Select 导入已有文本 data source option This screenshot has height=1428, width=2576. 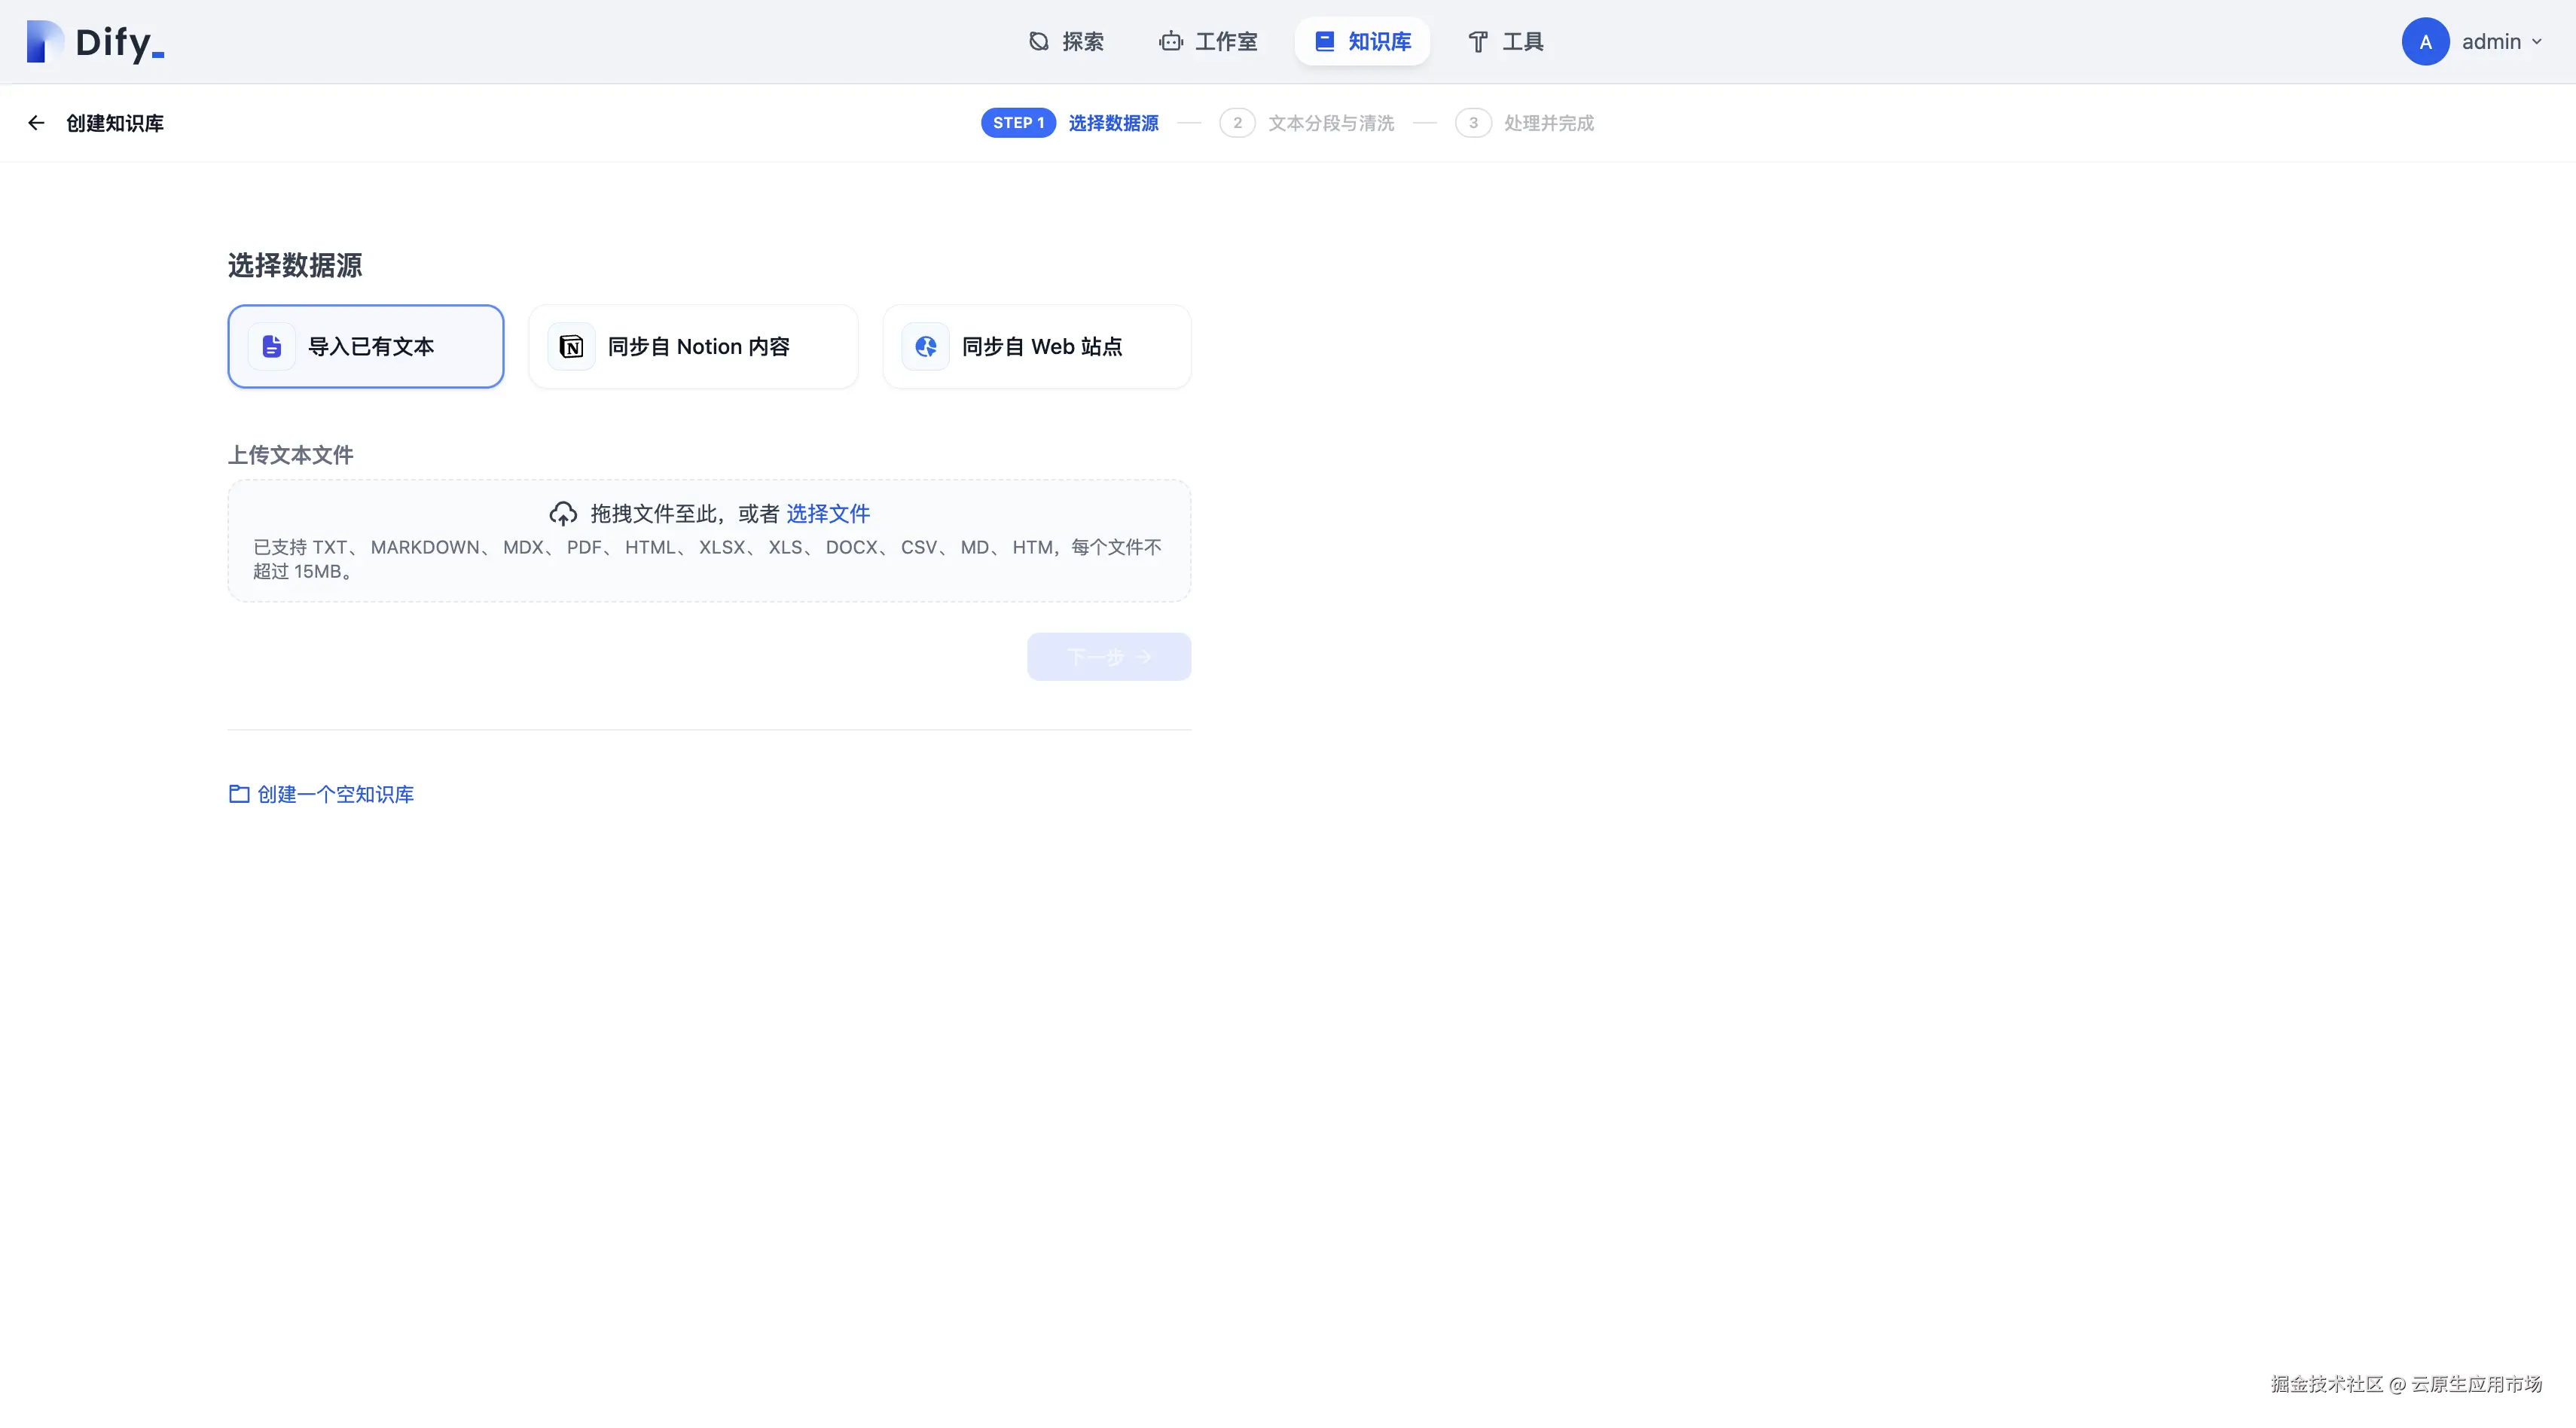(366, 347)
